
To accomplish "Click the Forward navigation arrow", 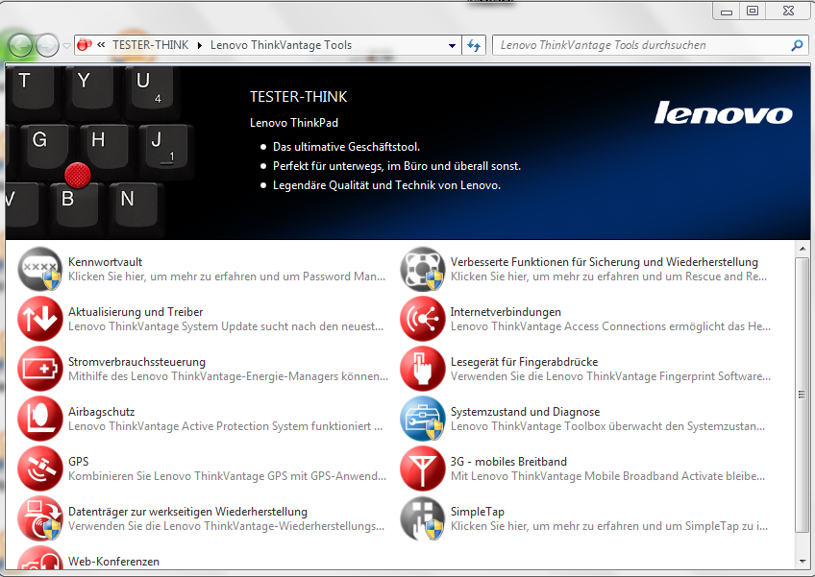I will pyautogui.click(x=47, y=46).
